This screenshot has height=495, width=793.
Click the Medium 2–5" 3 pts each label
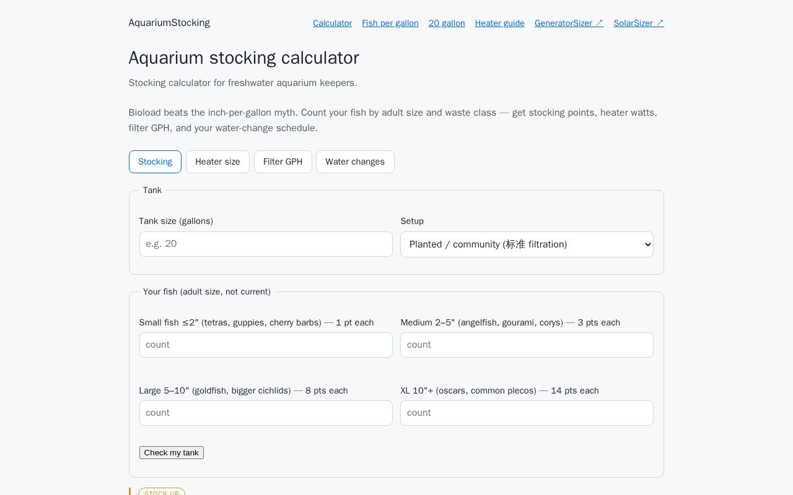(x=510, y=322)
